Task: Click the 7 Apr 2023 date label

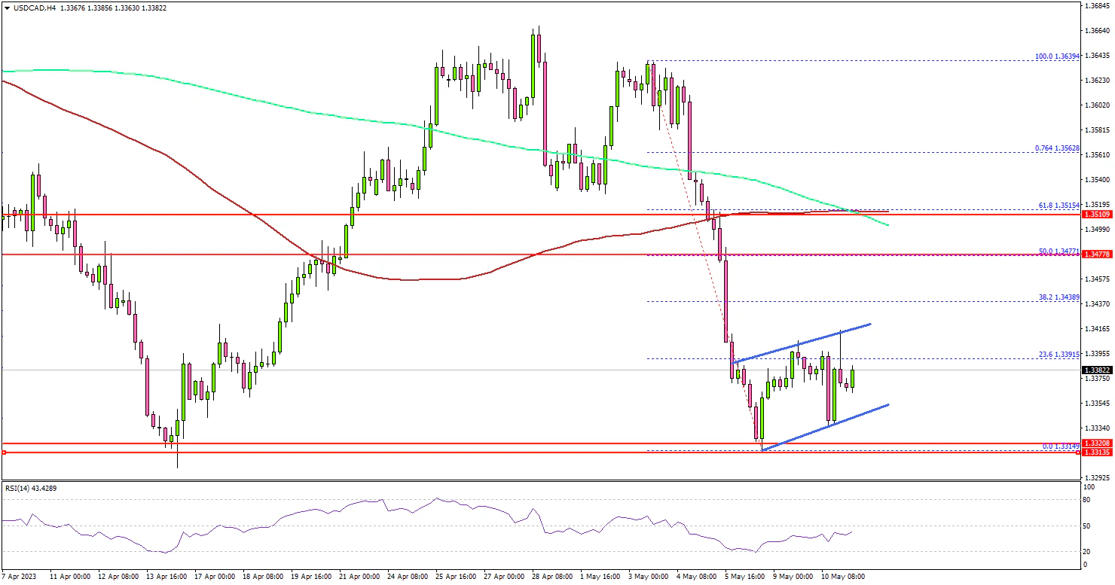Action: point(20,576)
